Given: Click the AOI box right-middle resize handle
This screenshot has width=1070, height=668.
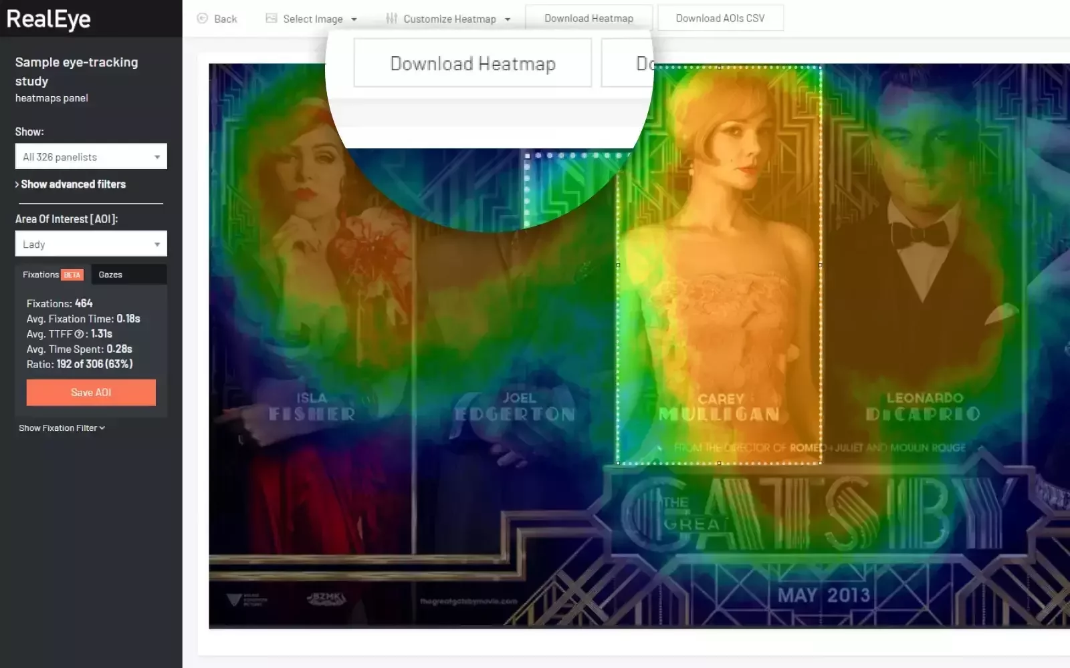Looking at the screenshot, I should tap(821, 265).
